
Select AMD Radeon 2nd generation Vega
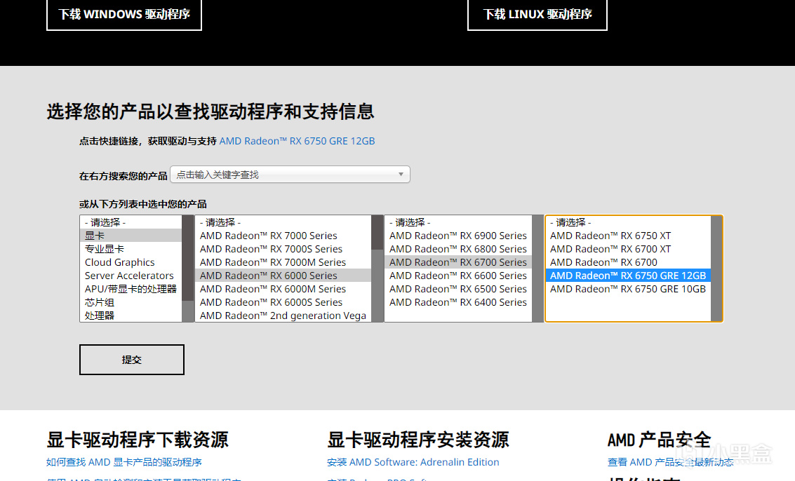coord(283,316)
